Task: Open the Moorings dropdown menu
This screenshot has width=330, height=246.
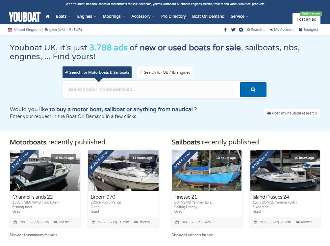Action: click(x=114, y=16)
